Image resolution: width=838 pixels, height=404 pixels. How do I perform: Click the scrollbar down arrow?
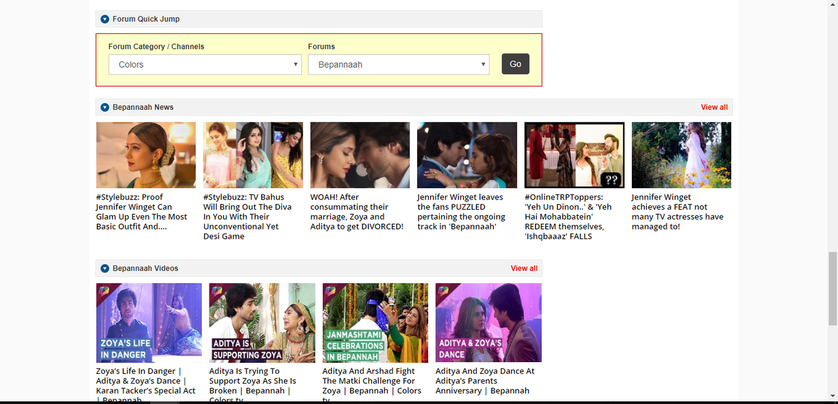tap(832, 395)
